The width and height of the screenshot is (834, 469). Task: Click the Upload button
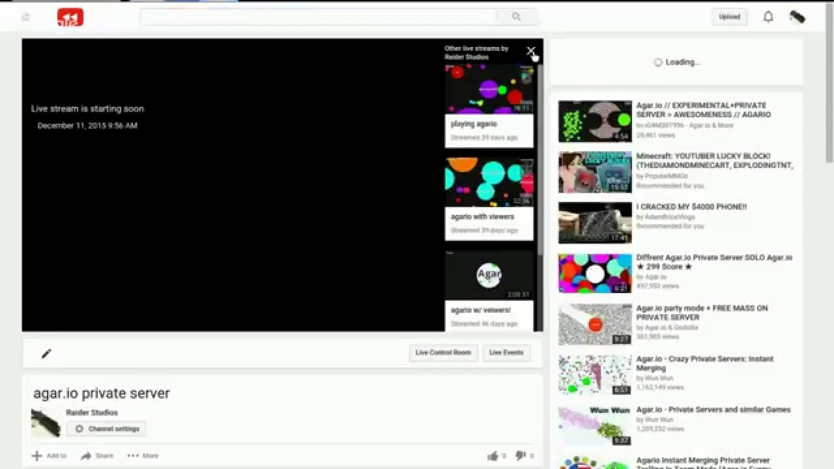click(730, 17)
